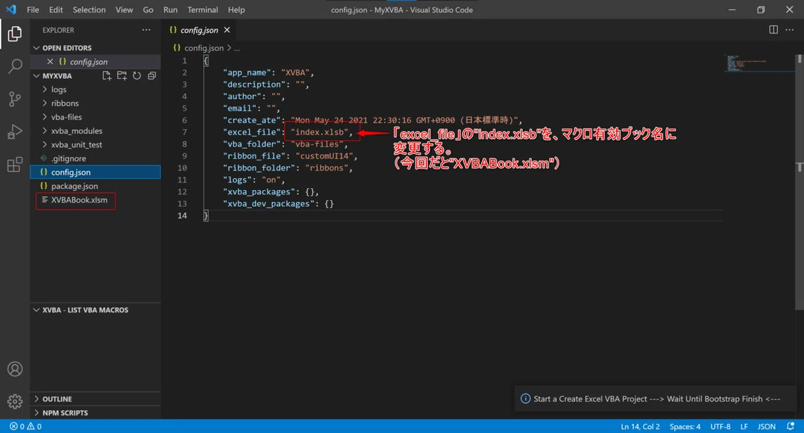Switch to the config.json editor tab
The image size is (804, 433).
(x=199, y=30)
